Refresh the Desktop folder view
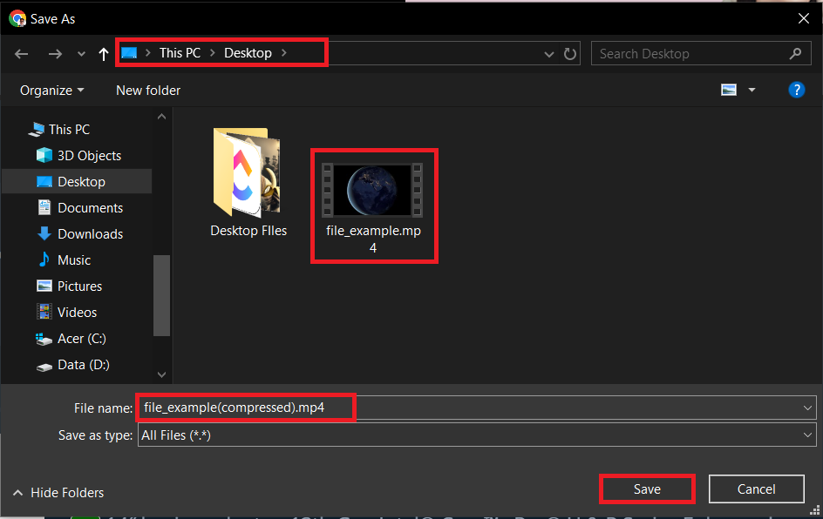 570,53
